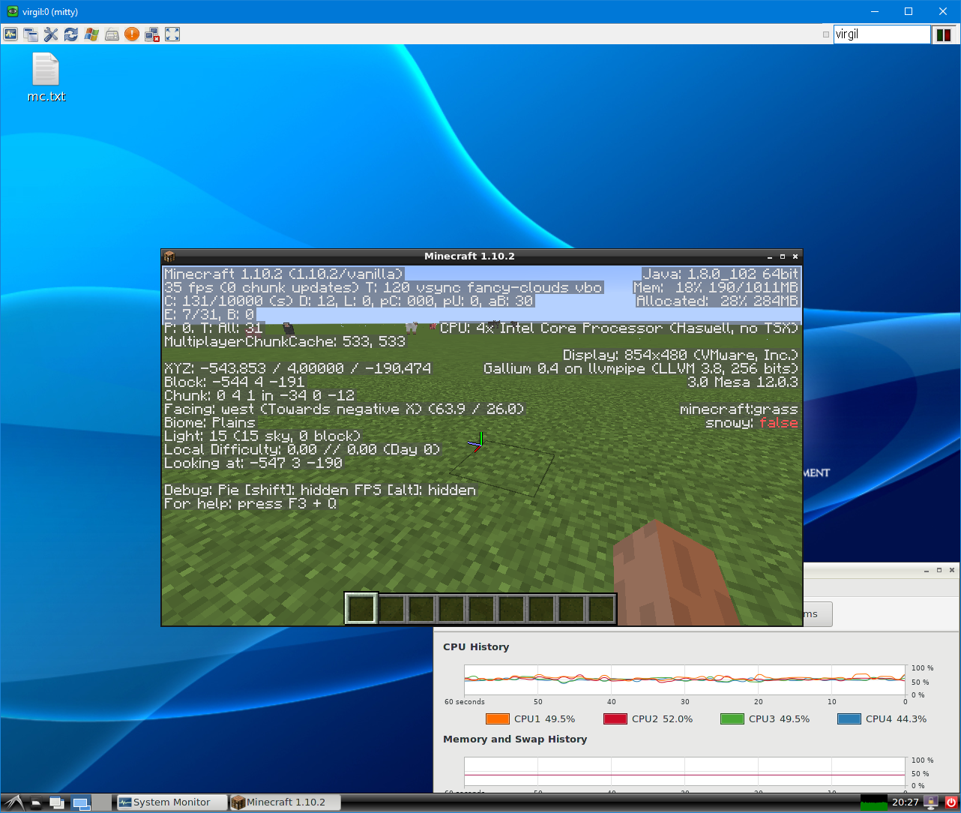Click the keyboard icon in VNC toolbar

pyautogui.click(x=112, y=34)
